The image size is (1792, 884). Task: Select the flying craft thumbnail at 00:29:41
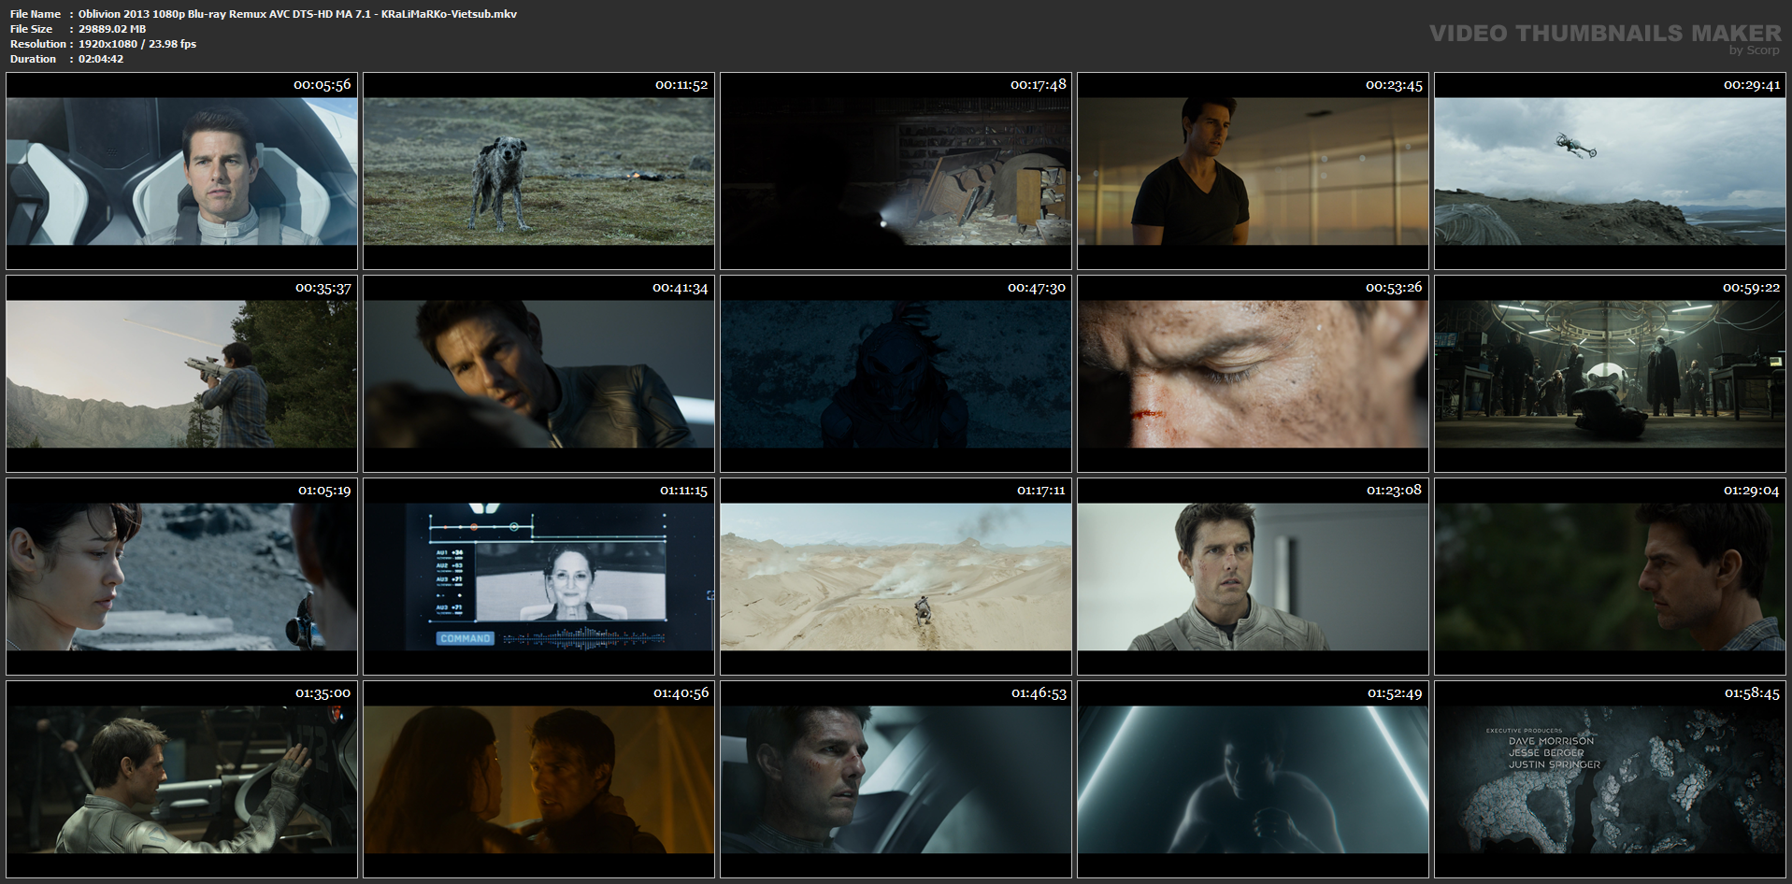tap(1610, 171)
